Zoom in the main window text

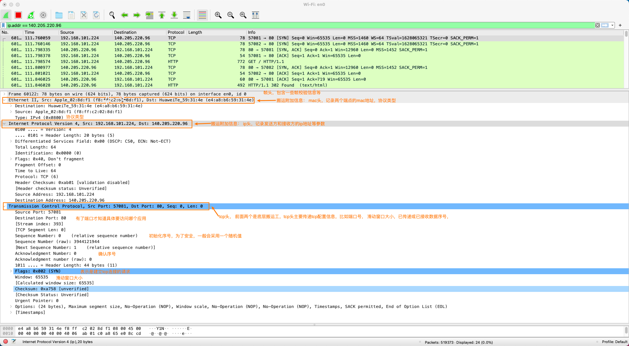point(218,15)
